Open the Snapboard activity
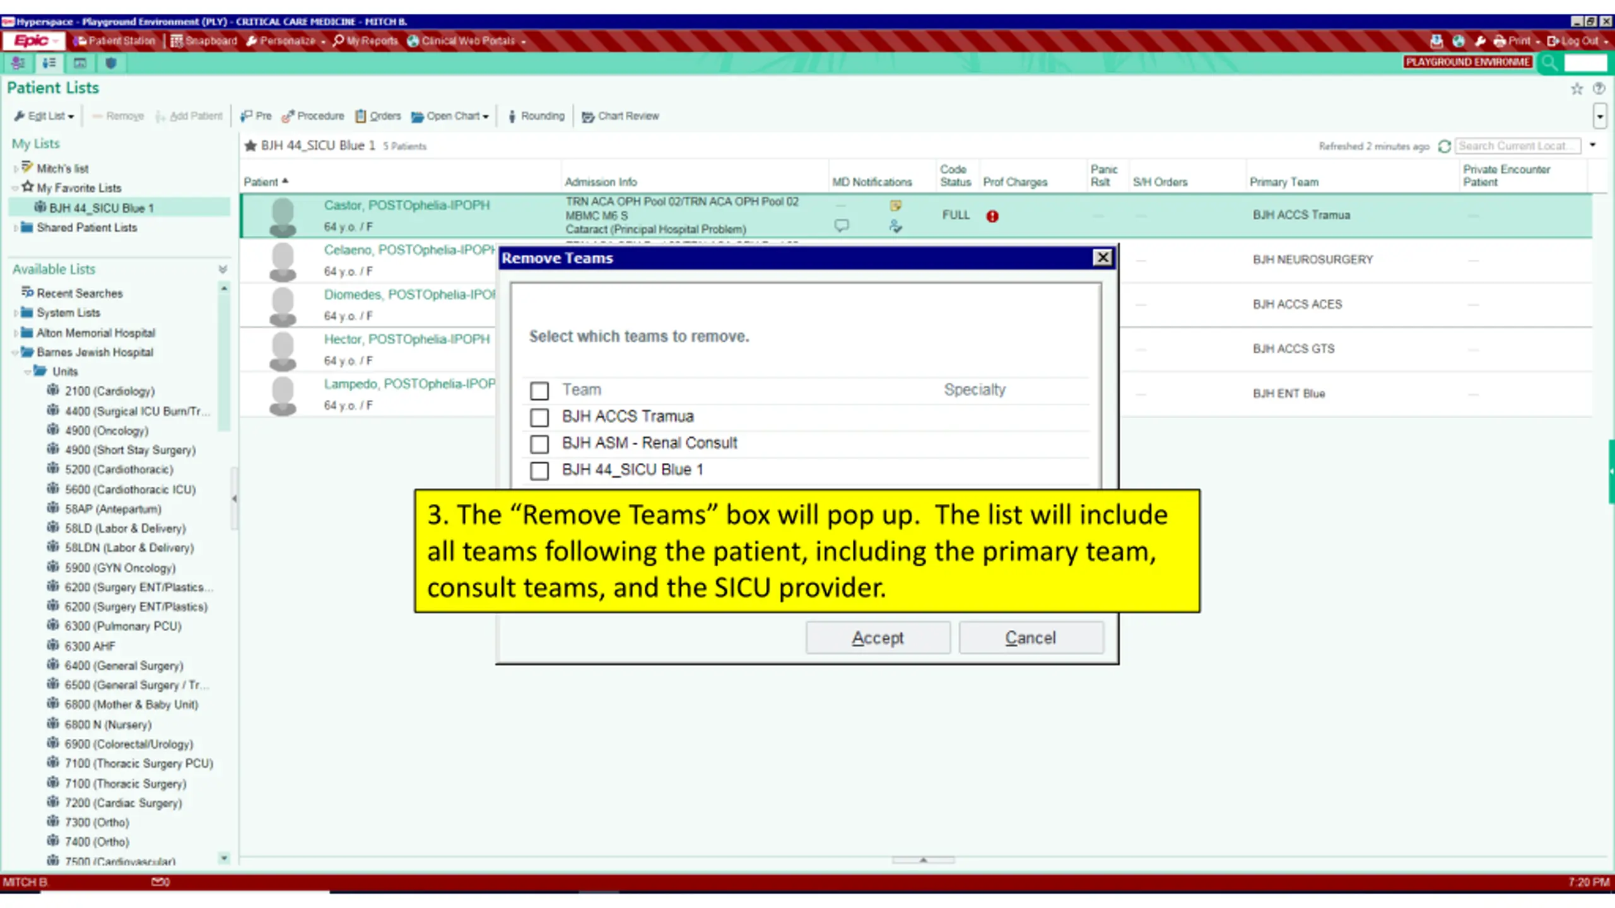 pos(204,41)
